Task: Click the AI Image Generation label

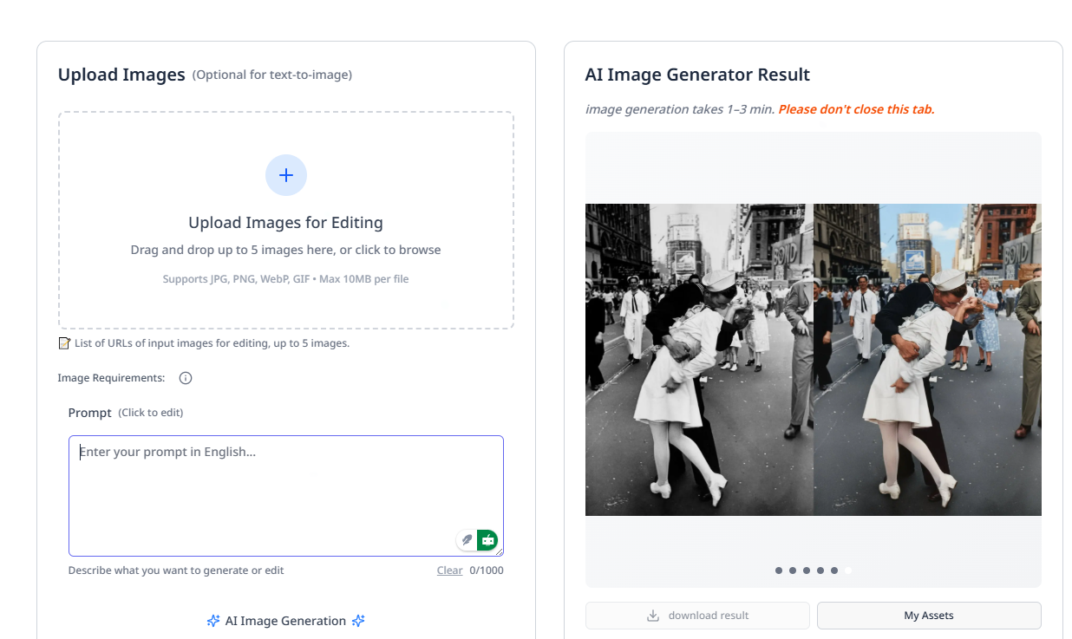Action: click(285, 621)
